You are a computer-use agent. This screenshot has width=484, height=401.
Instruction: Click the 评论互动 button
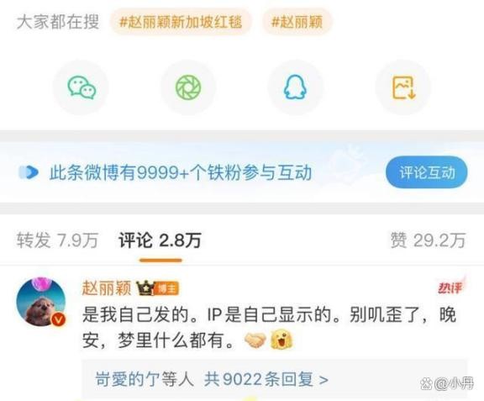coord(427,172)
